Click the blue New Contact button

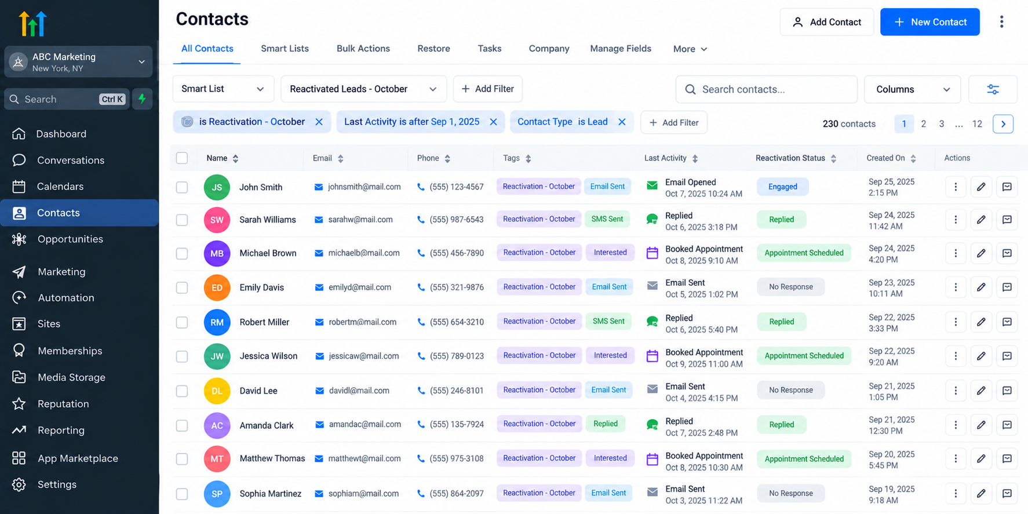pos(930,22)
